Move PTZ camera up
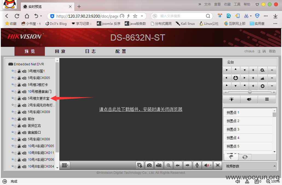The height and width of the screenshot is (185, 282). coord(236,70)
